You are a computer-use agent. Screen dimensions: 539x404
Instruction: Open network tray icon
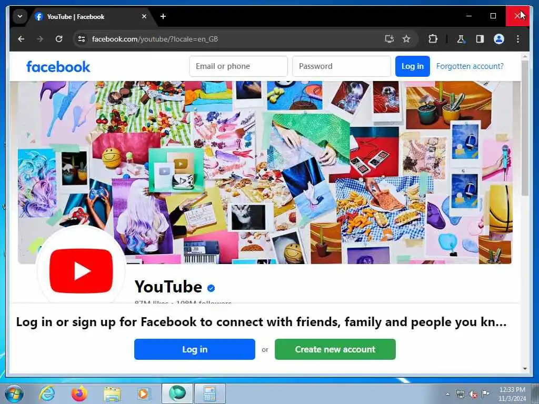pyautogui.click(x=460, y=394)
